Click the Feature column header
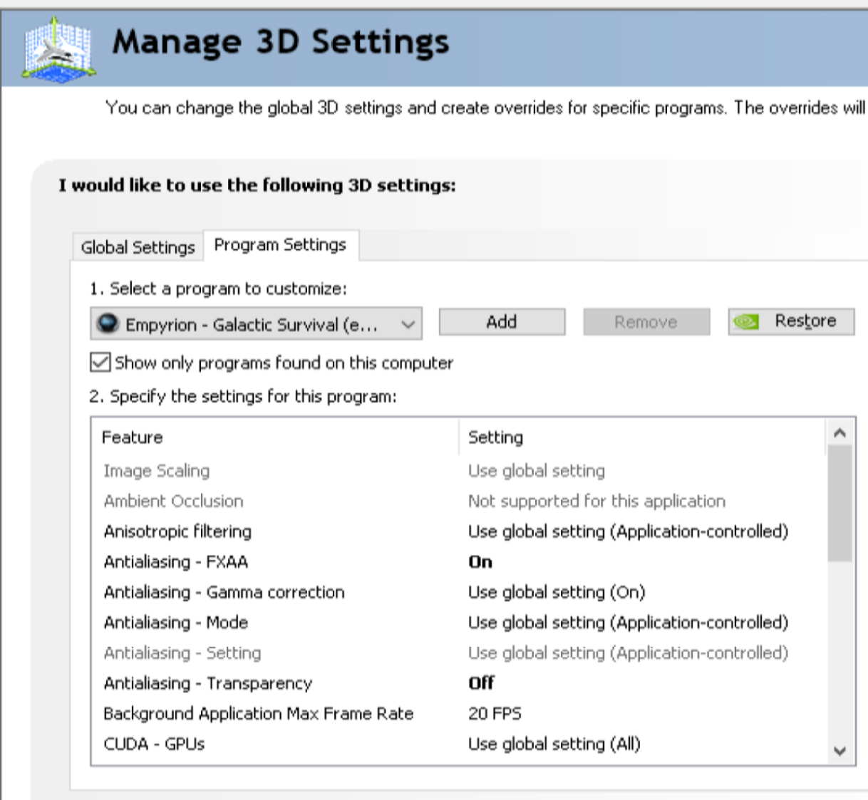Image resolution: width=868 pixels, height=800 pixels. (x=133, y=437)
